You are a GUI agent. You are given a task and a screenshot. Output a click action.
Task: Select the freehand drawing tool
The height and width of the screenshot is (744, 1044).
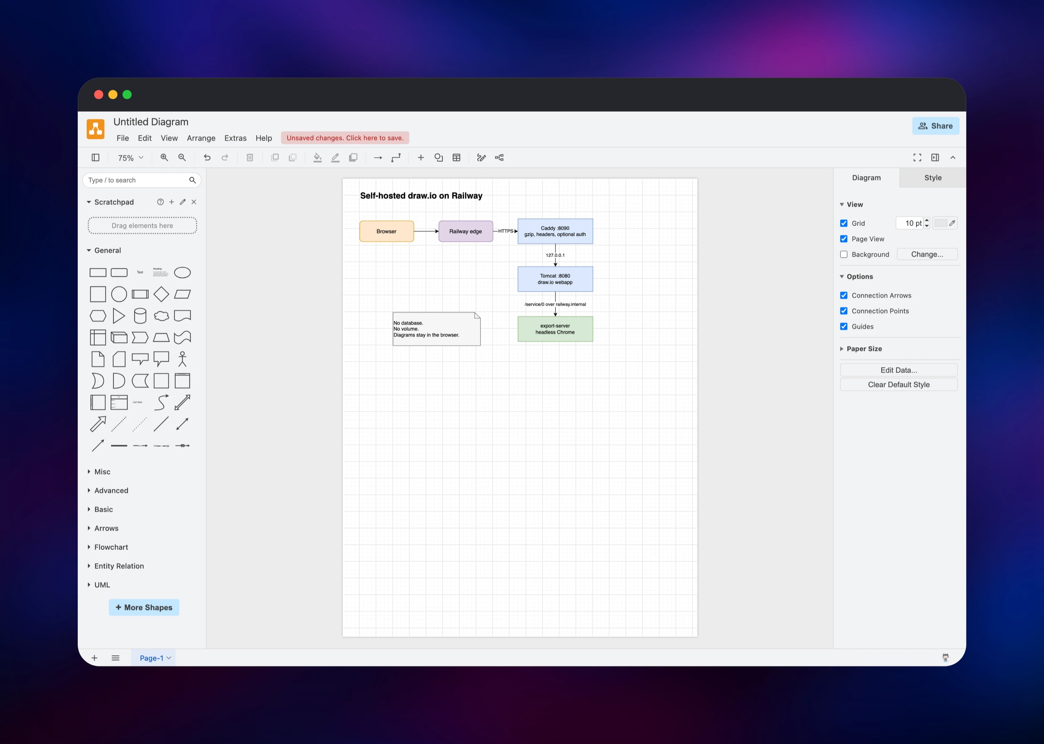(x=481, y=157)
